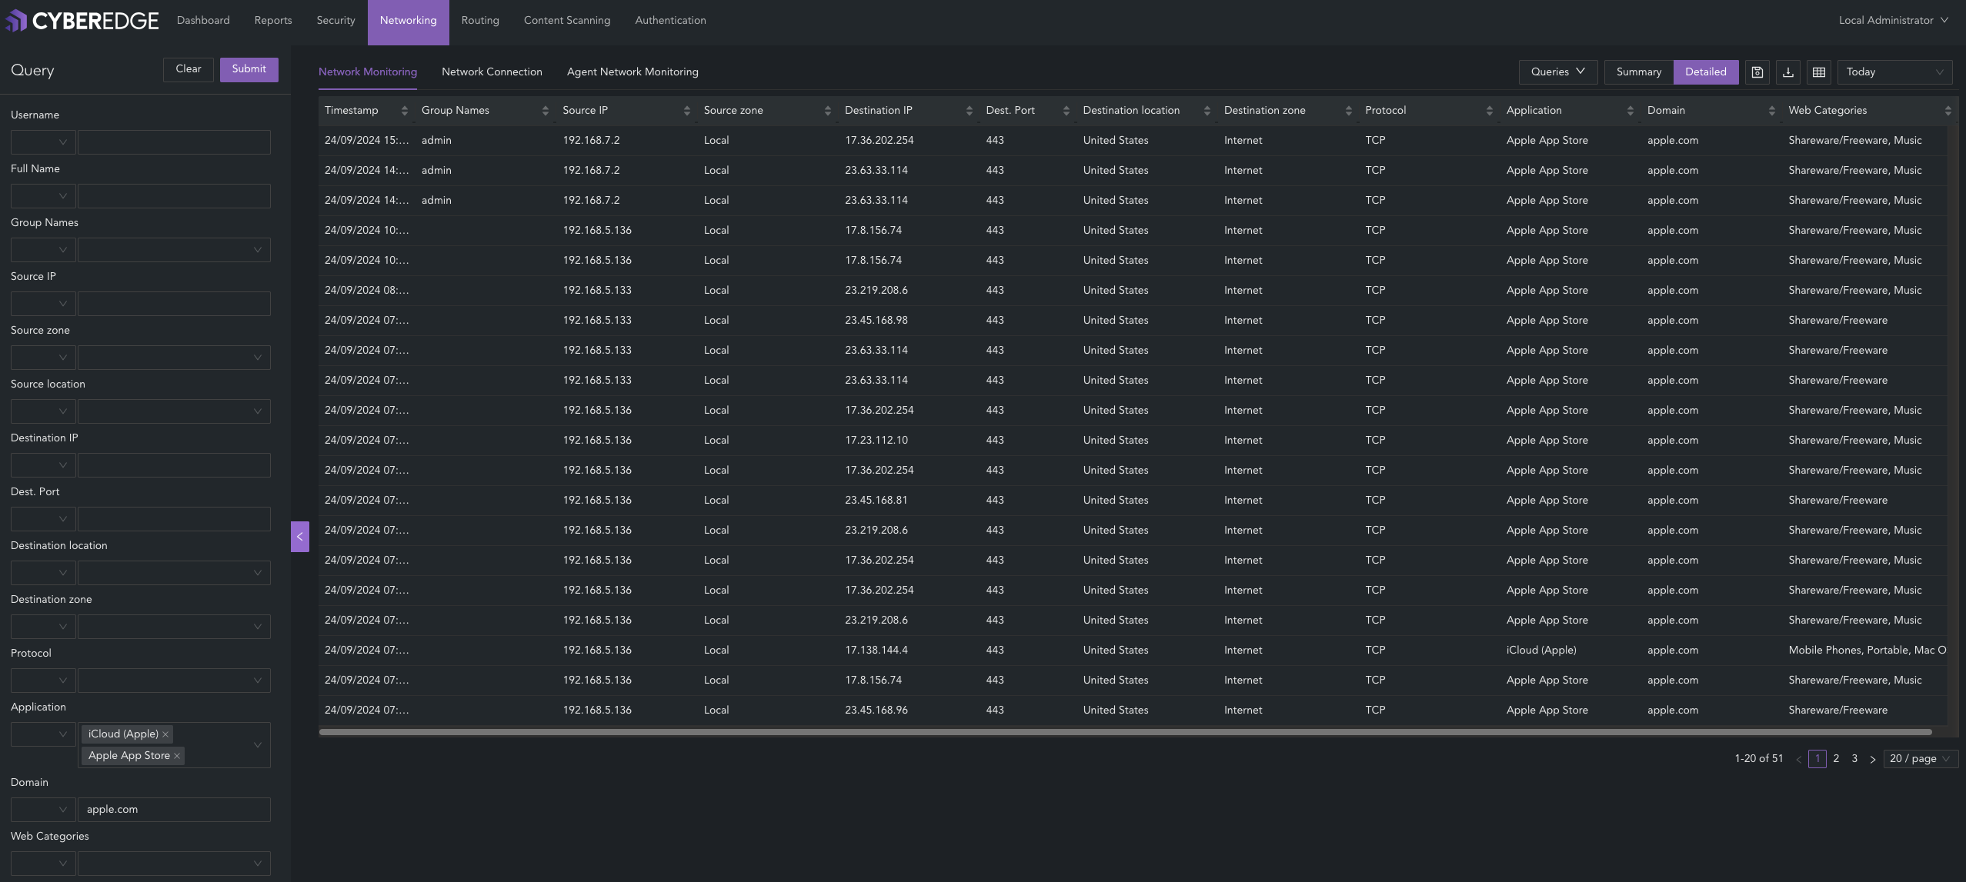Click the Networking menu item
Viewport: 1966px width, 882px height.
[408, 22]
